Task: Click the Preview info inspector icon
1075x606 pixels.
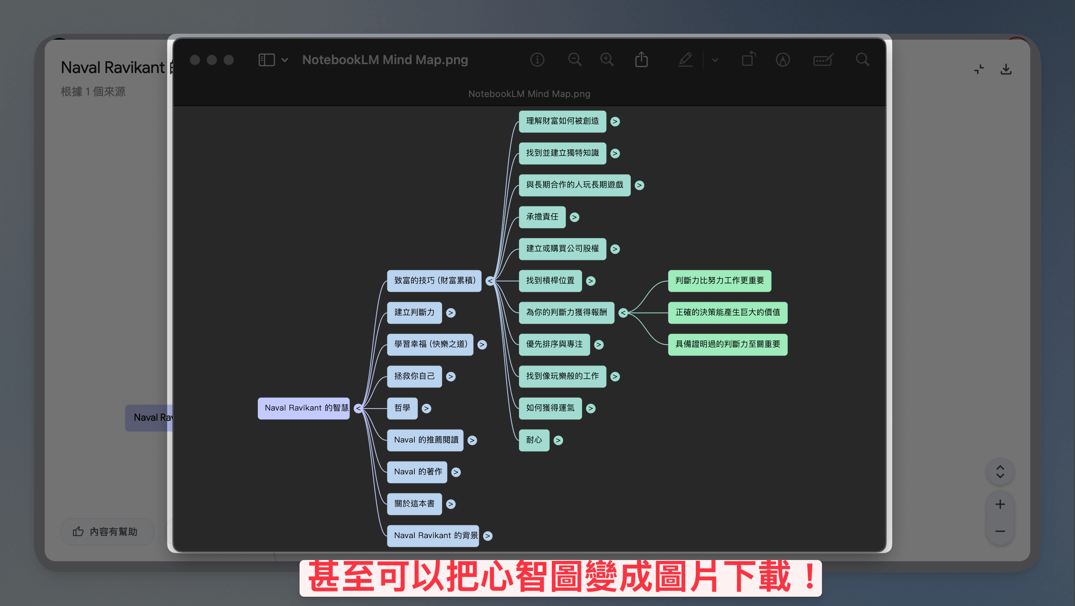Action: pos(537,60)
